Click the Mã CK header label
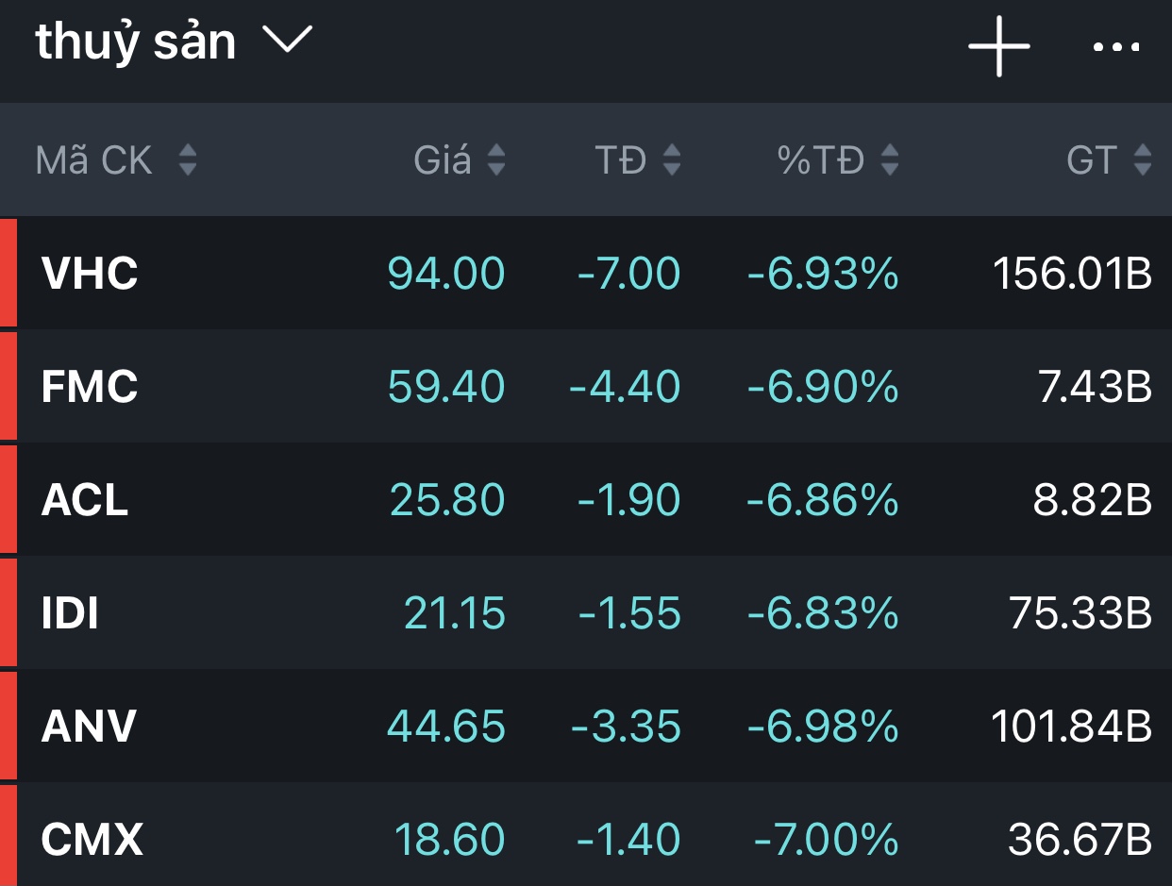This screenshot has width=1172, height=886. [94, 160]
